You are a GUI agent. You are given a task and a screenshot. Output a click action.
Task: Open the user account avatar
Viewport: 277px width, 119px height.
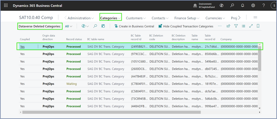274,6
